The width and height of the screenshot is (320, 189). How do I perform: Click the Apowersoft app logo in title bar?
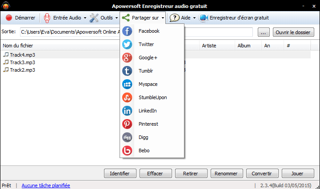click(6, 5)
